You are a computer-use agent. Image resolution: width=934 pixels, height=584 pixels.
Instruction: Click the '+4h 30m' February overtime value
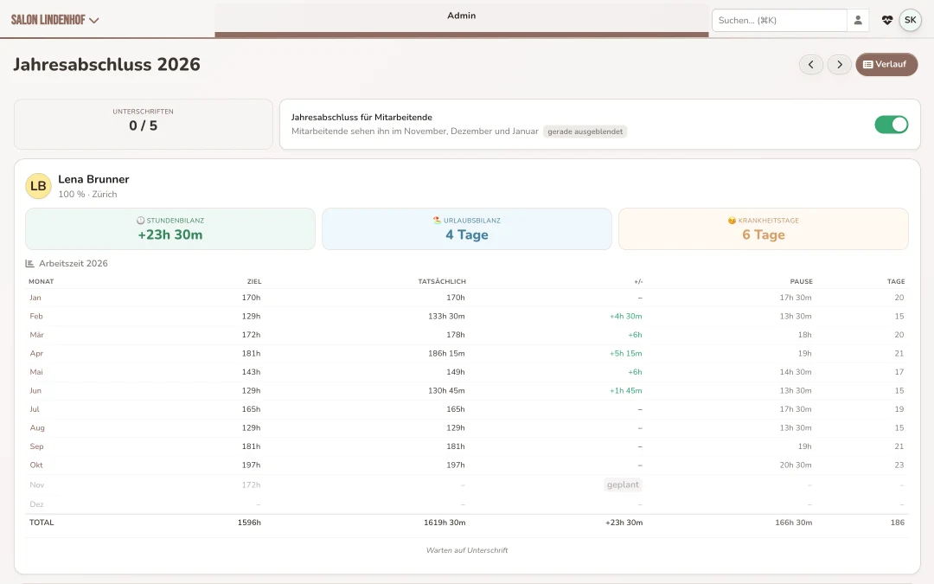pos(625,317)
